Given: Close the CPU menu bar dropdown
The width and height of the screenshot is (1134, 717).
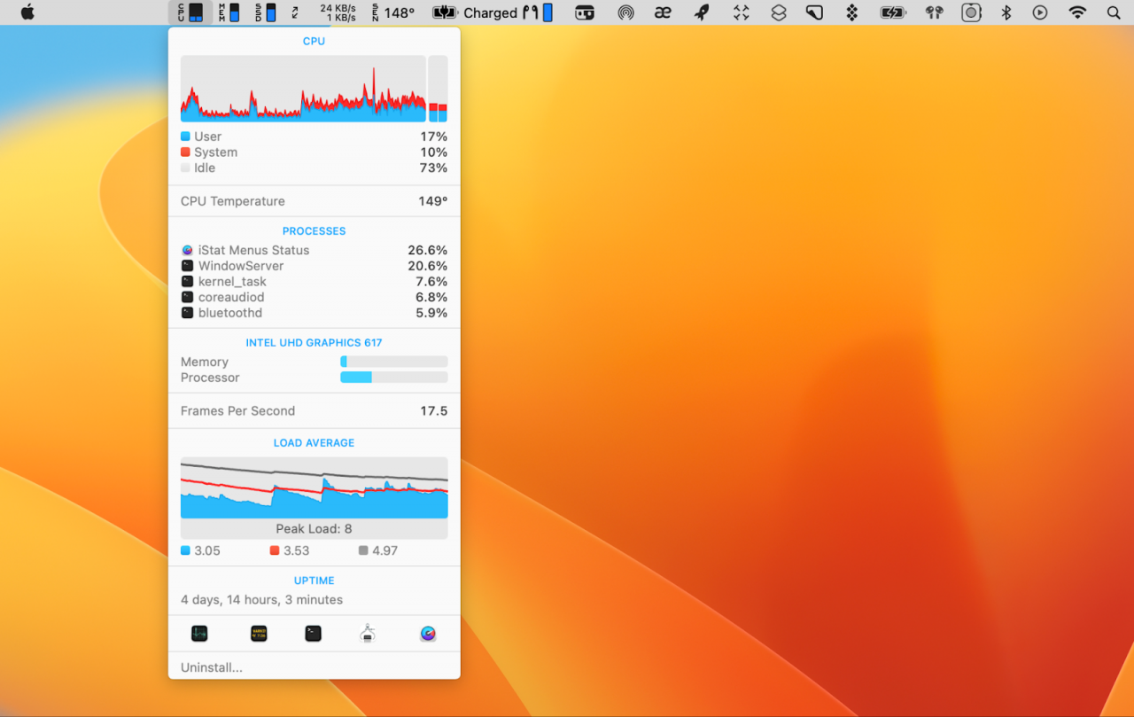Looking at the screenshot, I should point(190,12).
